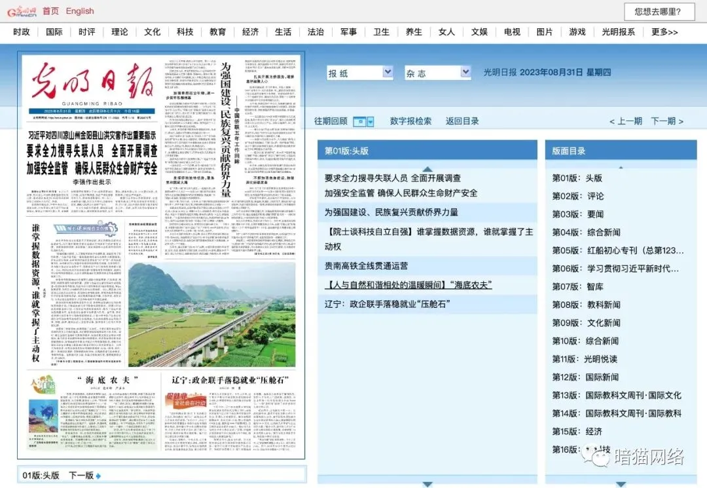Open the 往期回顾 calendar icon

click(359, 121)
